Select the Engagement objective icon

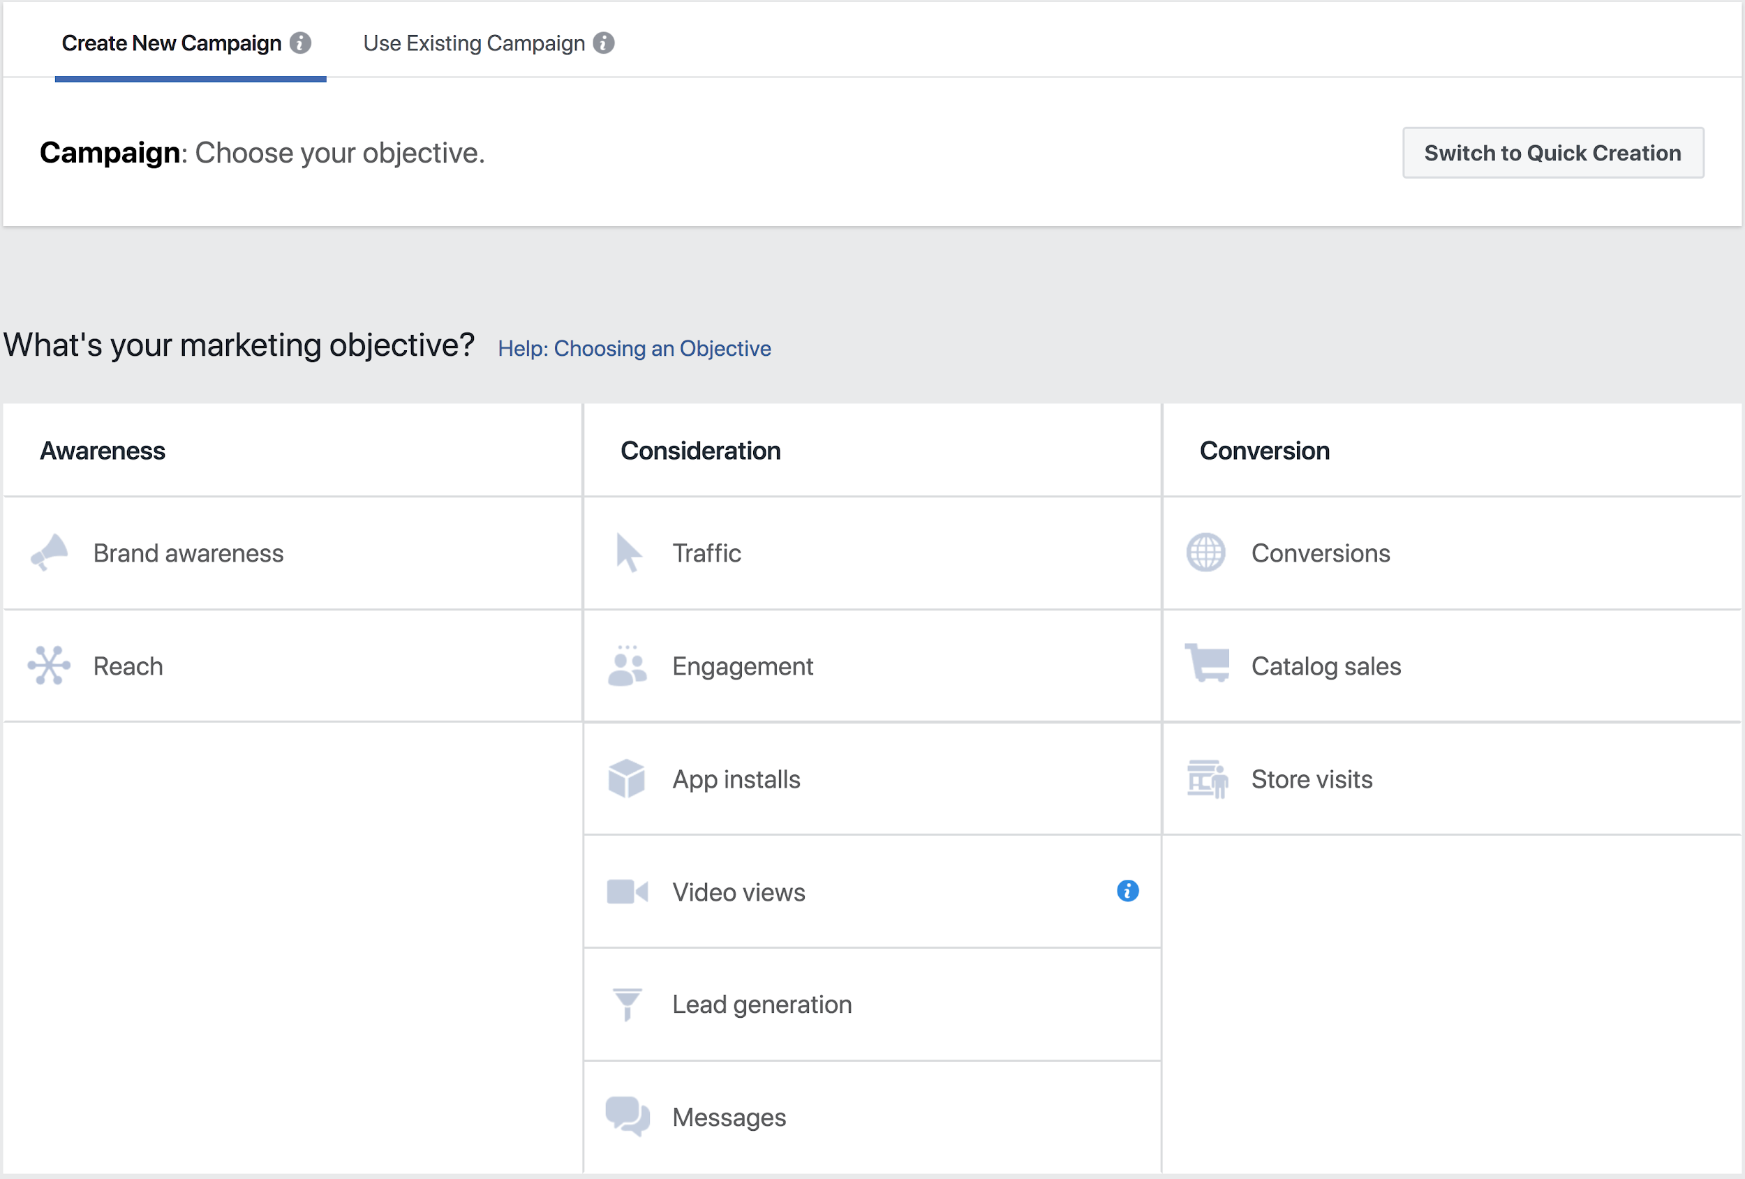(626, 665)
